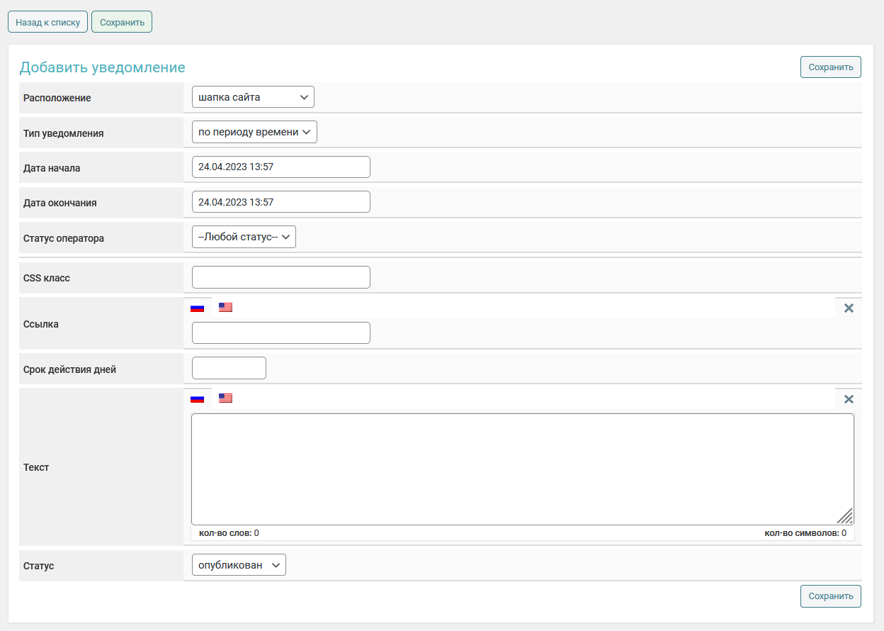Select US flag in Текст field
Image resolution: width=884 pixels, height=631 pixels.
click(225, 398)
